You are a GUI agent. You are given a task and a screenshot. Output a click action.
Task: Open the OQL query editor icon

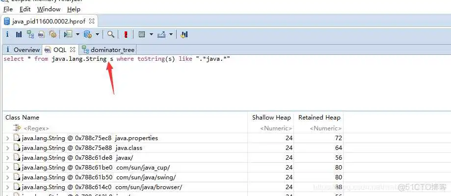tap(42, 34)
